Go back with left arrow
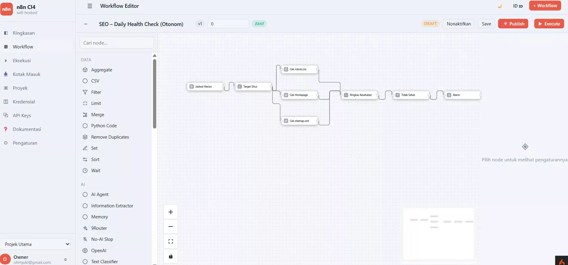568x265 pixels. pos(86,24)
